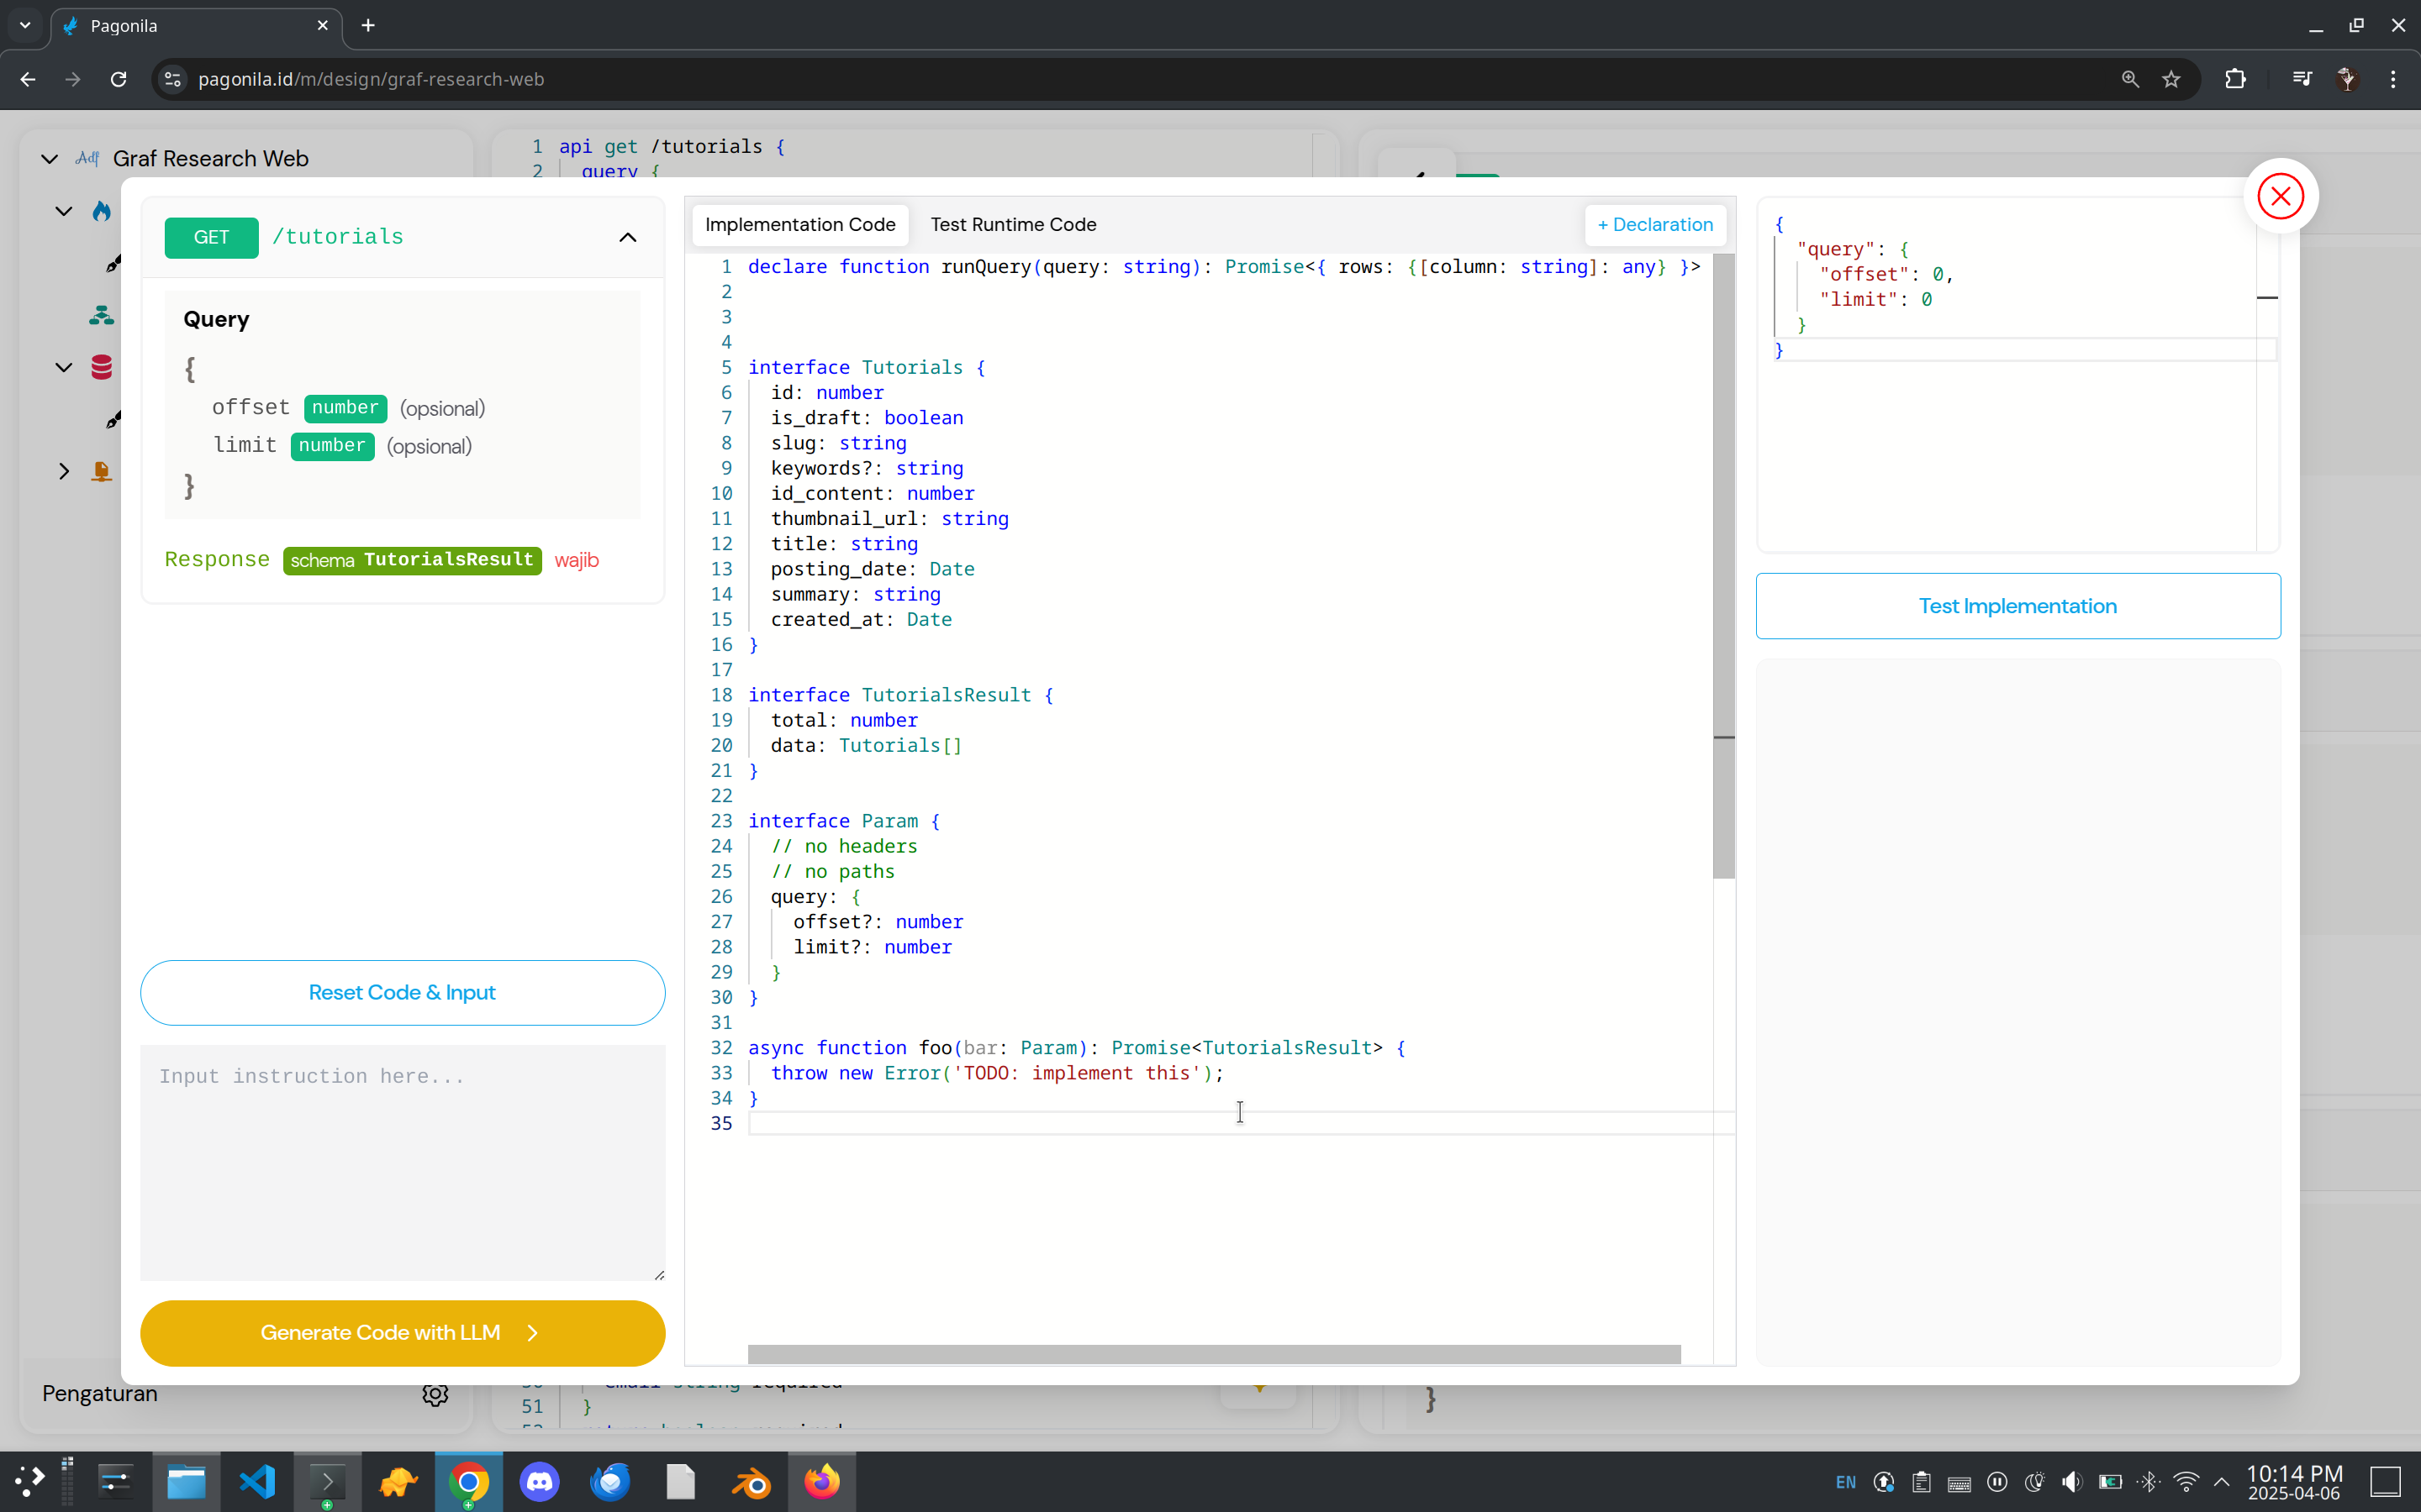2421x1512 pixels.
Task: Collapse the GET /tutorials panel
Action: click(627, 237)
